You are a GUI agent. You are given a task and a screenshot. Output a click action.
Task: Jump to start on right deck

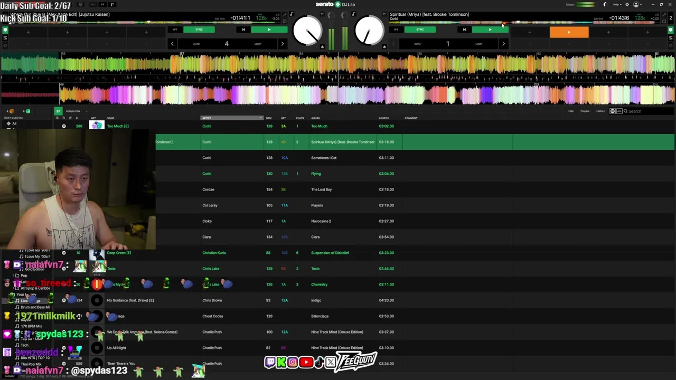[464, 30]
